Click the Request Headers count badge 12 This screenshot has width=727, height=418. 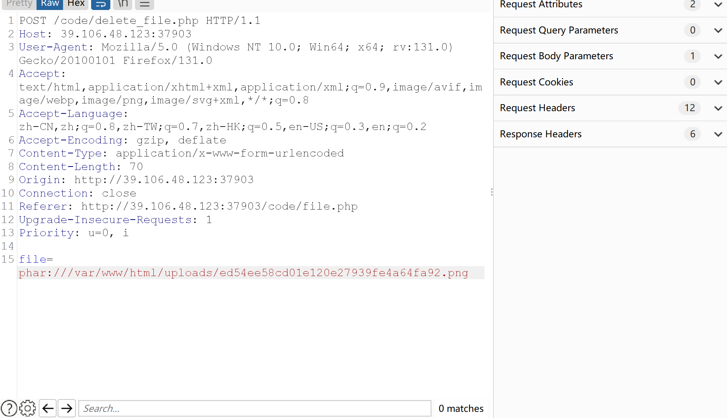[x=689, y=108]
